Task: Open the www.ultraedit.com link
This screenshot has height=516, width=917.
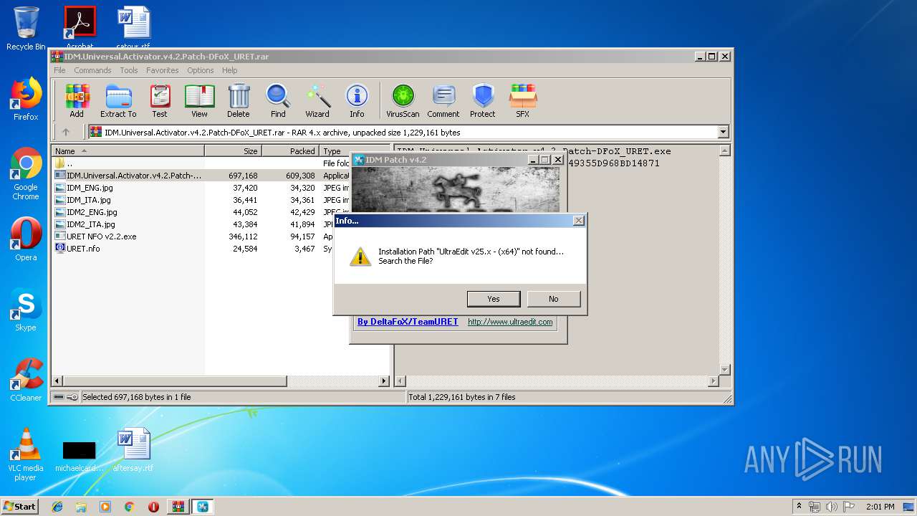Action: tap(510, 322)
